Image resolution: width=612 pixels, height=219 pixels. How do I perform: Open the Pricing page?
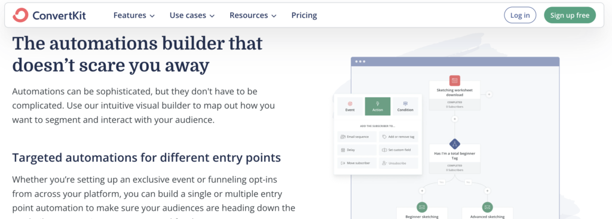304,16
